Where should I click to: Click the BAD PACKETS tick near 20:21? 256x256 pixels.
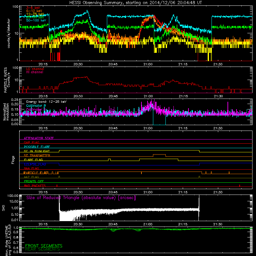[x=57, y=186]
